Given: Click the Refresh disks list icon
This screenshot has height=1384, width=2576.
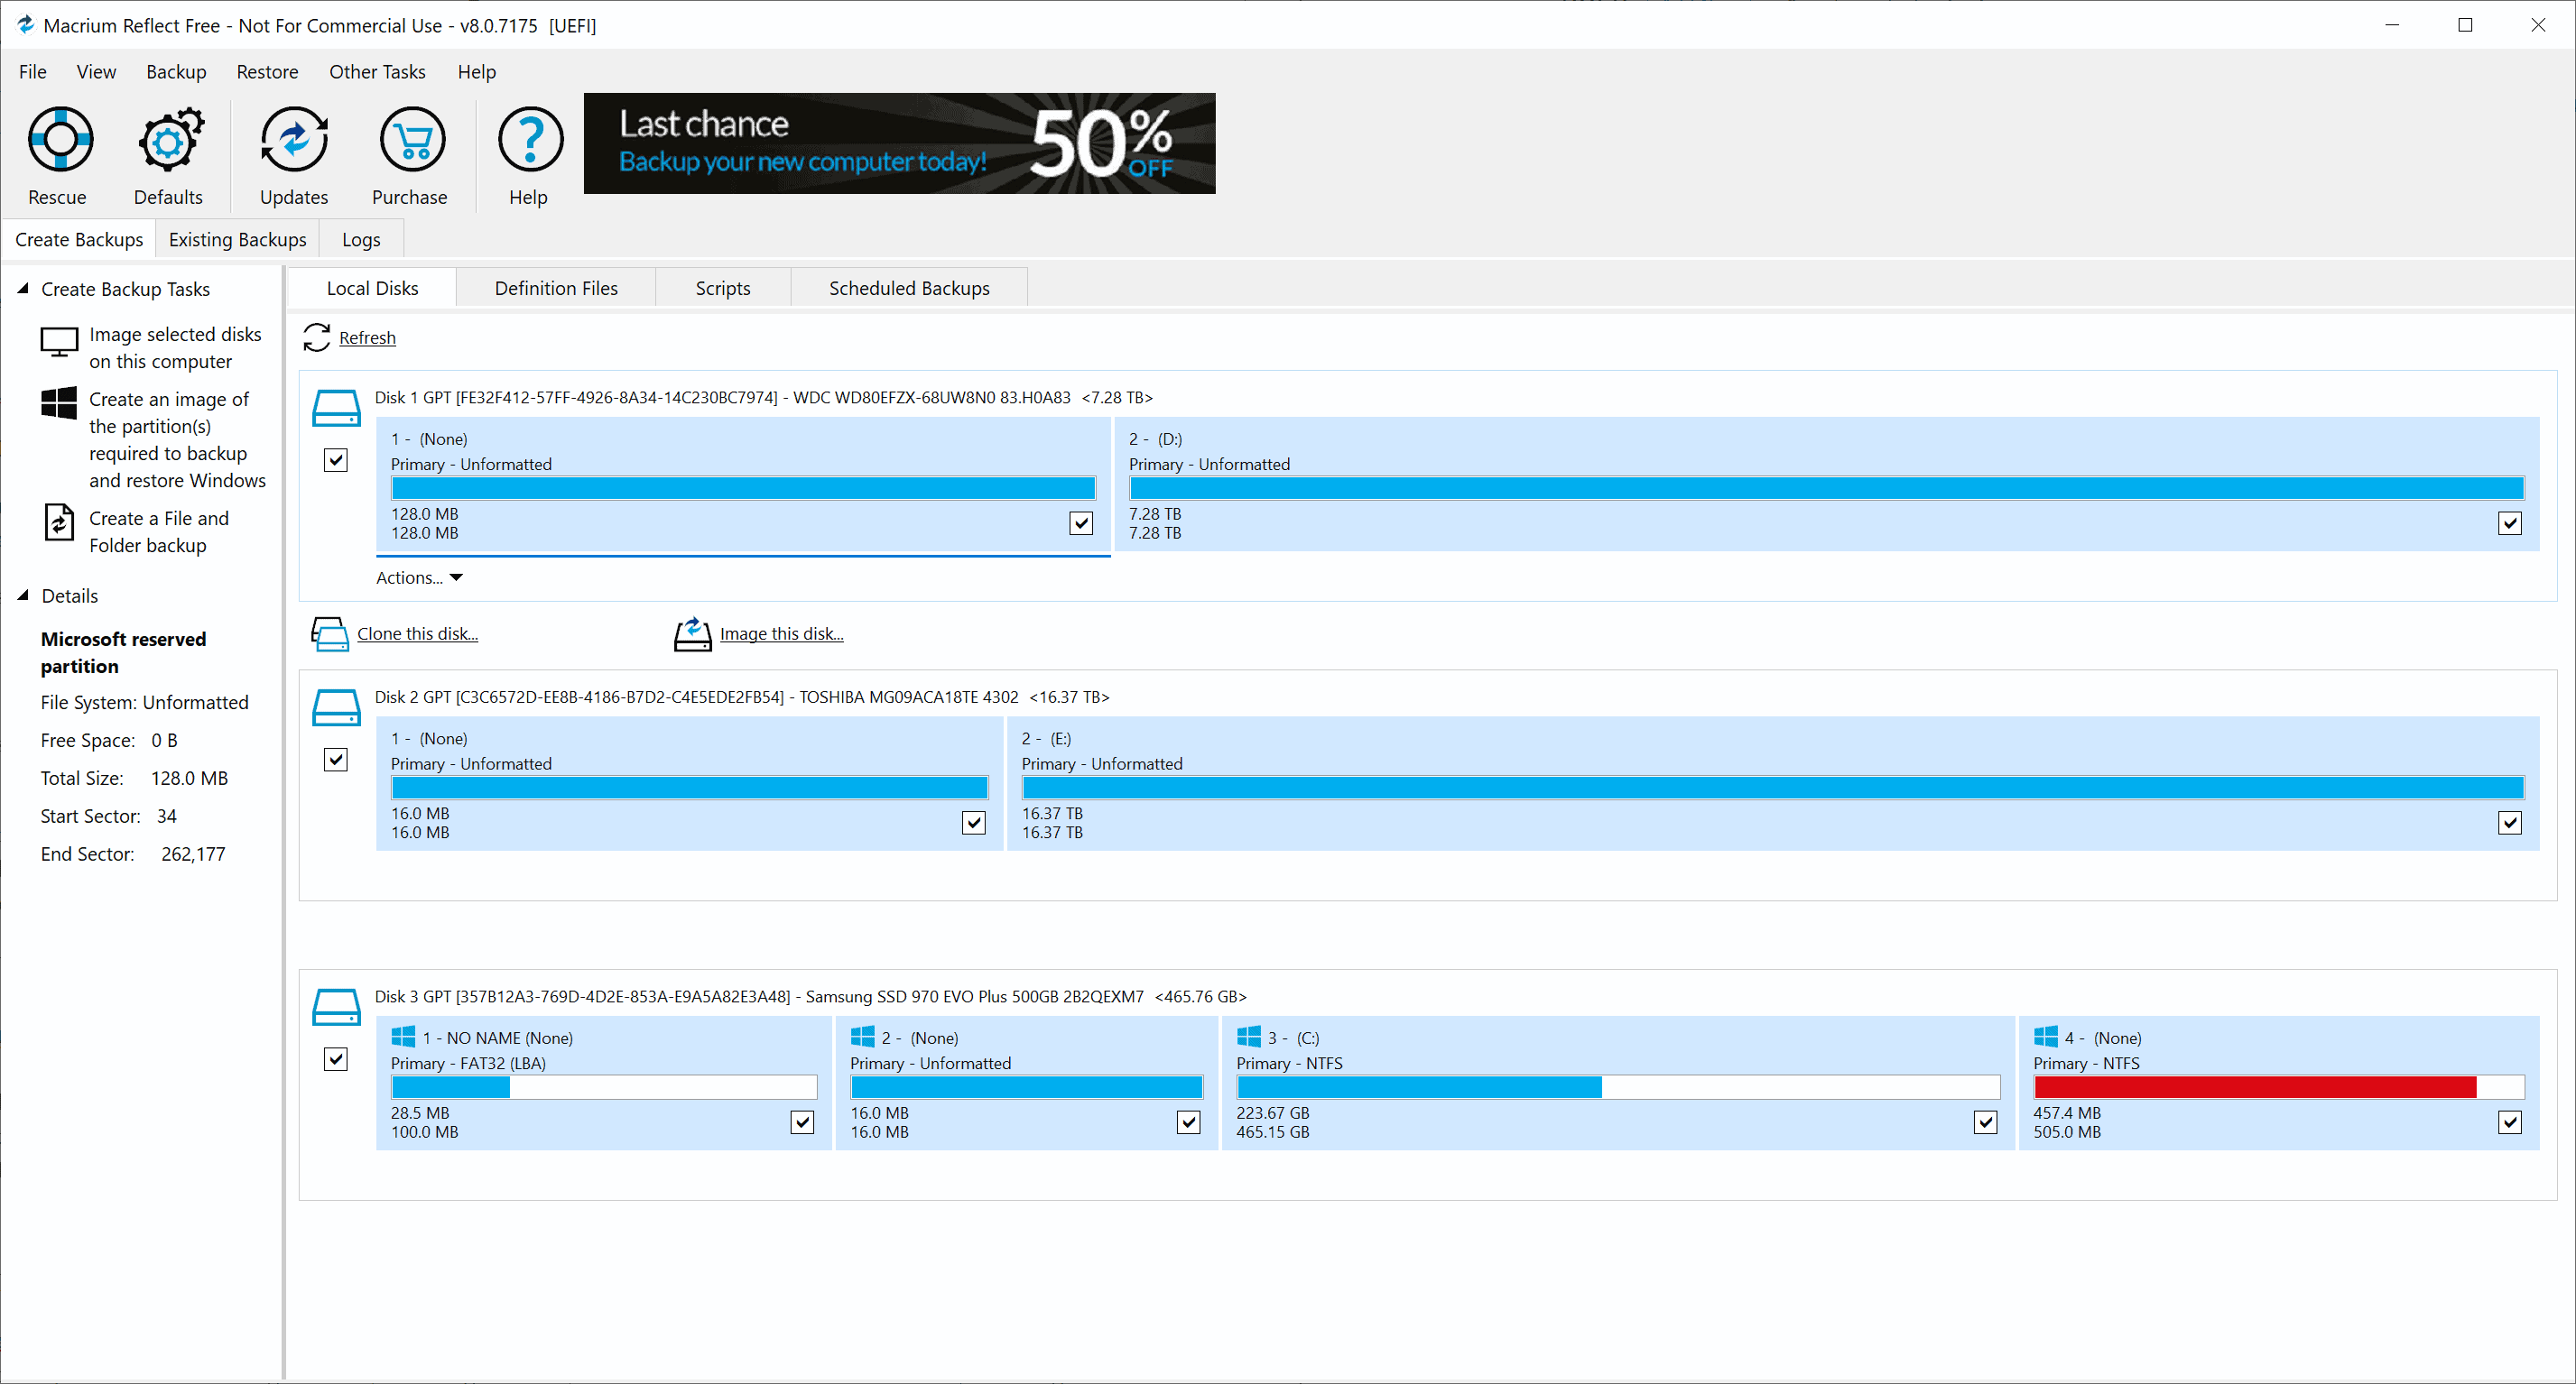Looking at the screenshot, I should click(x=319, y=336).
